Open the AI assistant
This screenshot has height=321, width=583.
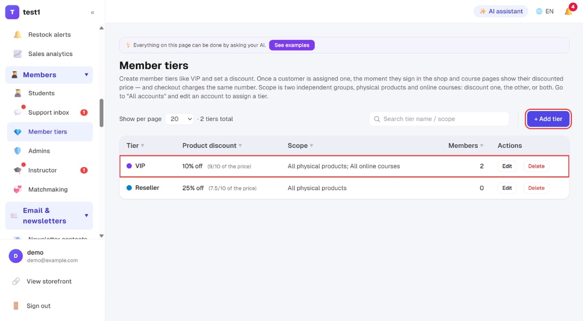(501, 11)
